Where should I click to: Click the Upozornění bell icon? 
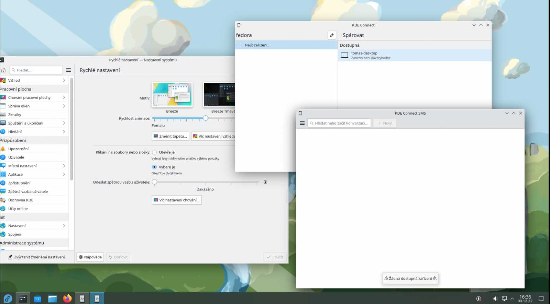(x=3, y=149)
